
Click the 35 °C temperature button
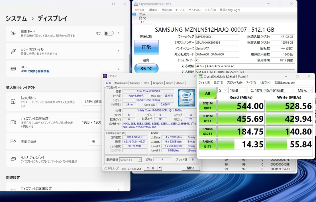146,68
